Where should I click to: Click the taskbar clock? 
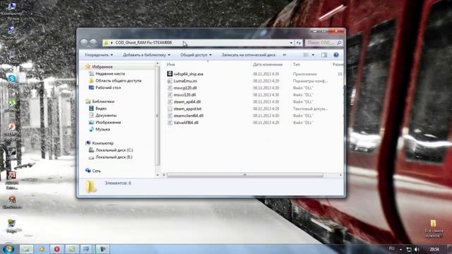[434, 249]
